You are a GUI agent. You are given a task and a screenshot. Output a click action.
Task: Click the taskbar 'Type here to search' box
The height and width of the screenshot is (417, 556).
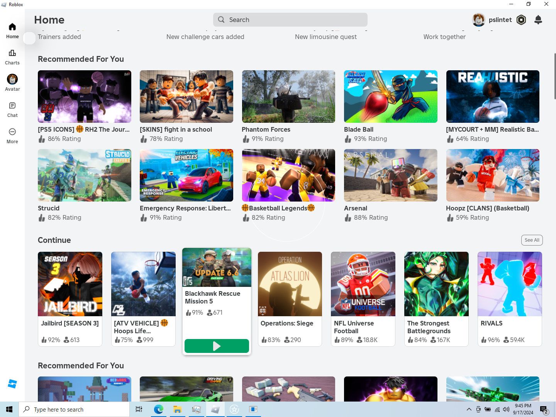74,409
